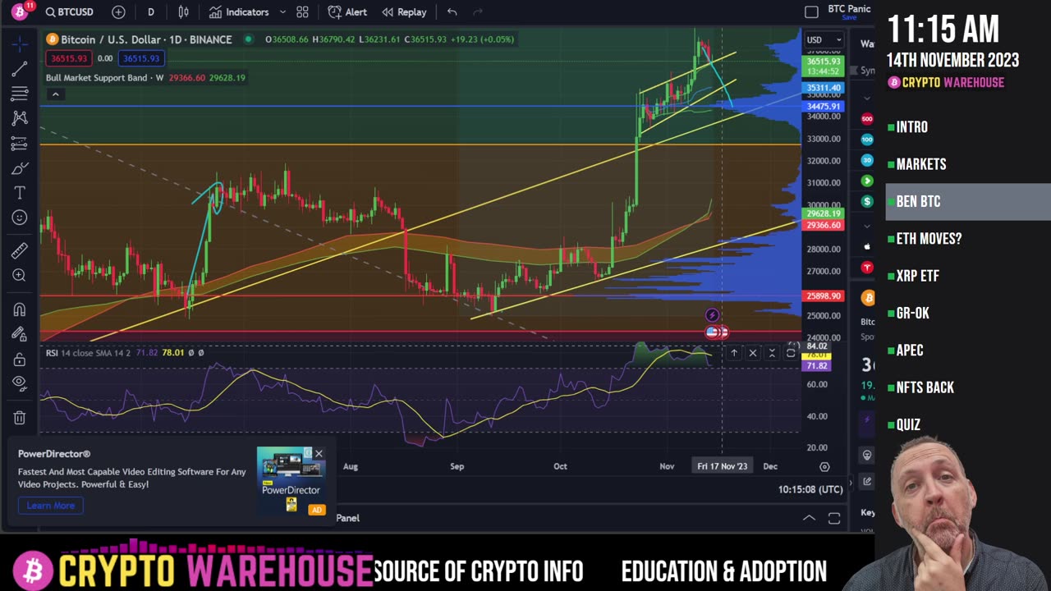1051x591 pixels.
Task: Start bar Replay mode
Action: tap(404, 11)
